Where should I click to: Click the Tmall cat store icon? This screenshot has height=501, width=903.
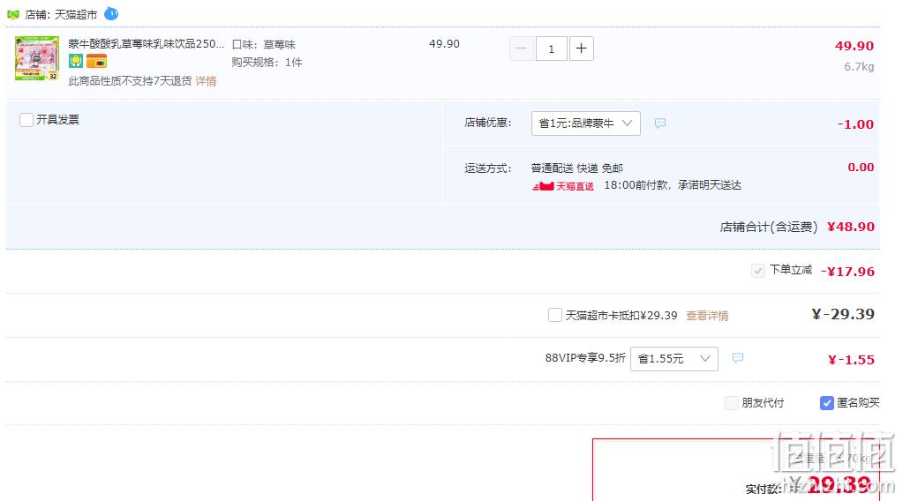tap(13, 14)
